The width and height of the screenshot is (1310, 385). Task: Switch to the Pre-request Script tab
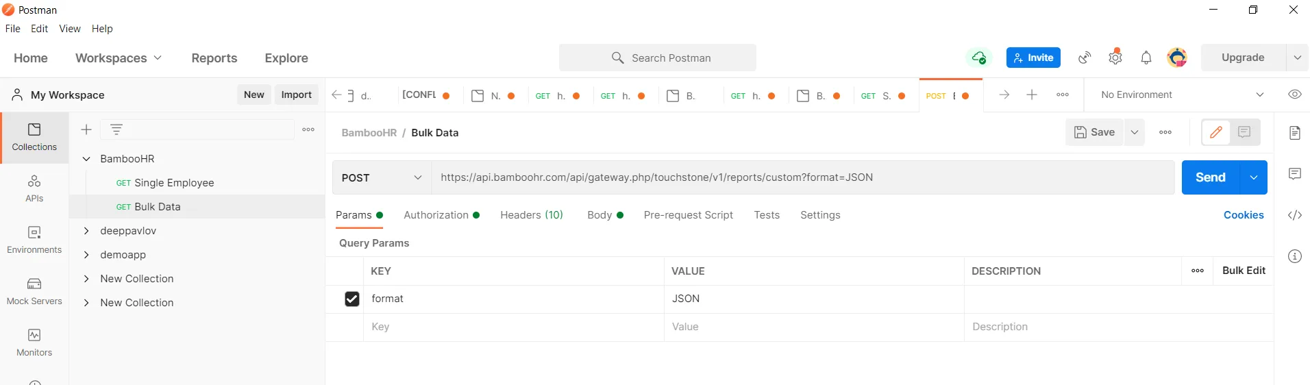pos(688,215)
